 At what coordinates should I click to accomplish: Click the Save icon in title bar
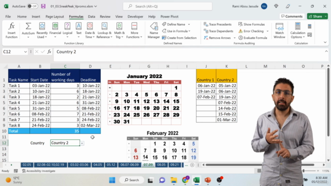pos(43,6)
